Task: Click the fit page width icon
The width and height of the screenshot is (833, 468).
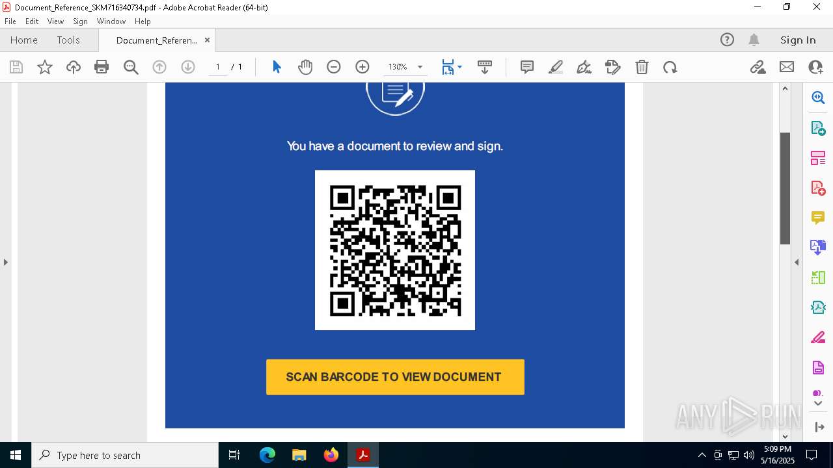Action: (x=448, y=67)
